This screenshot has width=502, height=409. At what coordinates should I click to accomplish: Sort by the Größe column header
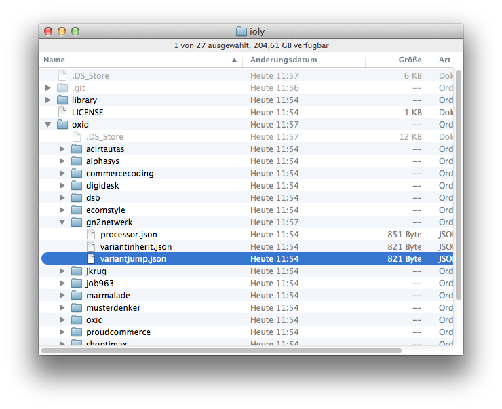(x=398, y=60)
